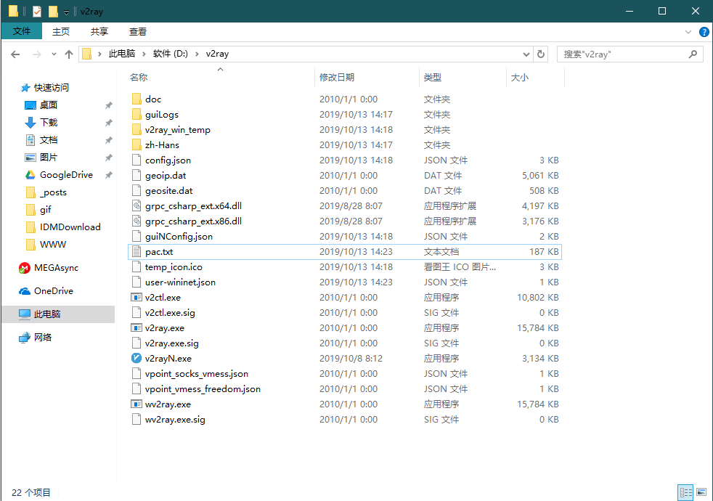
Task: Open the v2rayN.exe application icon
Action: [136, 358]
